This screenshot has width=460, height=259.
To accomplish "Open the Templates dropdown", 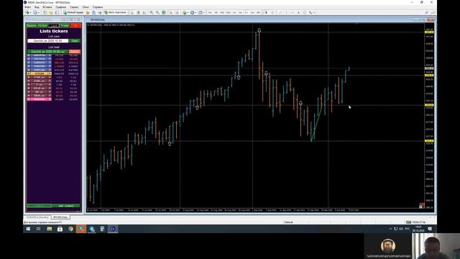I will pos(201,13).
